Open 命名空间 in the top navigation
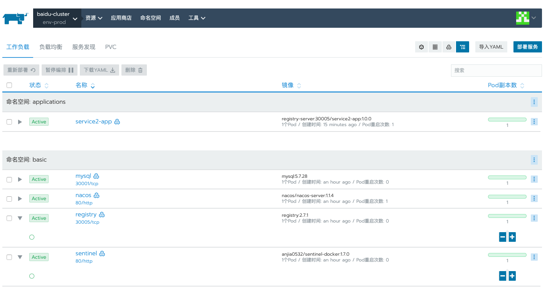The height and width of the screenshot is (290, 547). (x=150, y=18)
